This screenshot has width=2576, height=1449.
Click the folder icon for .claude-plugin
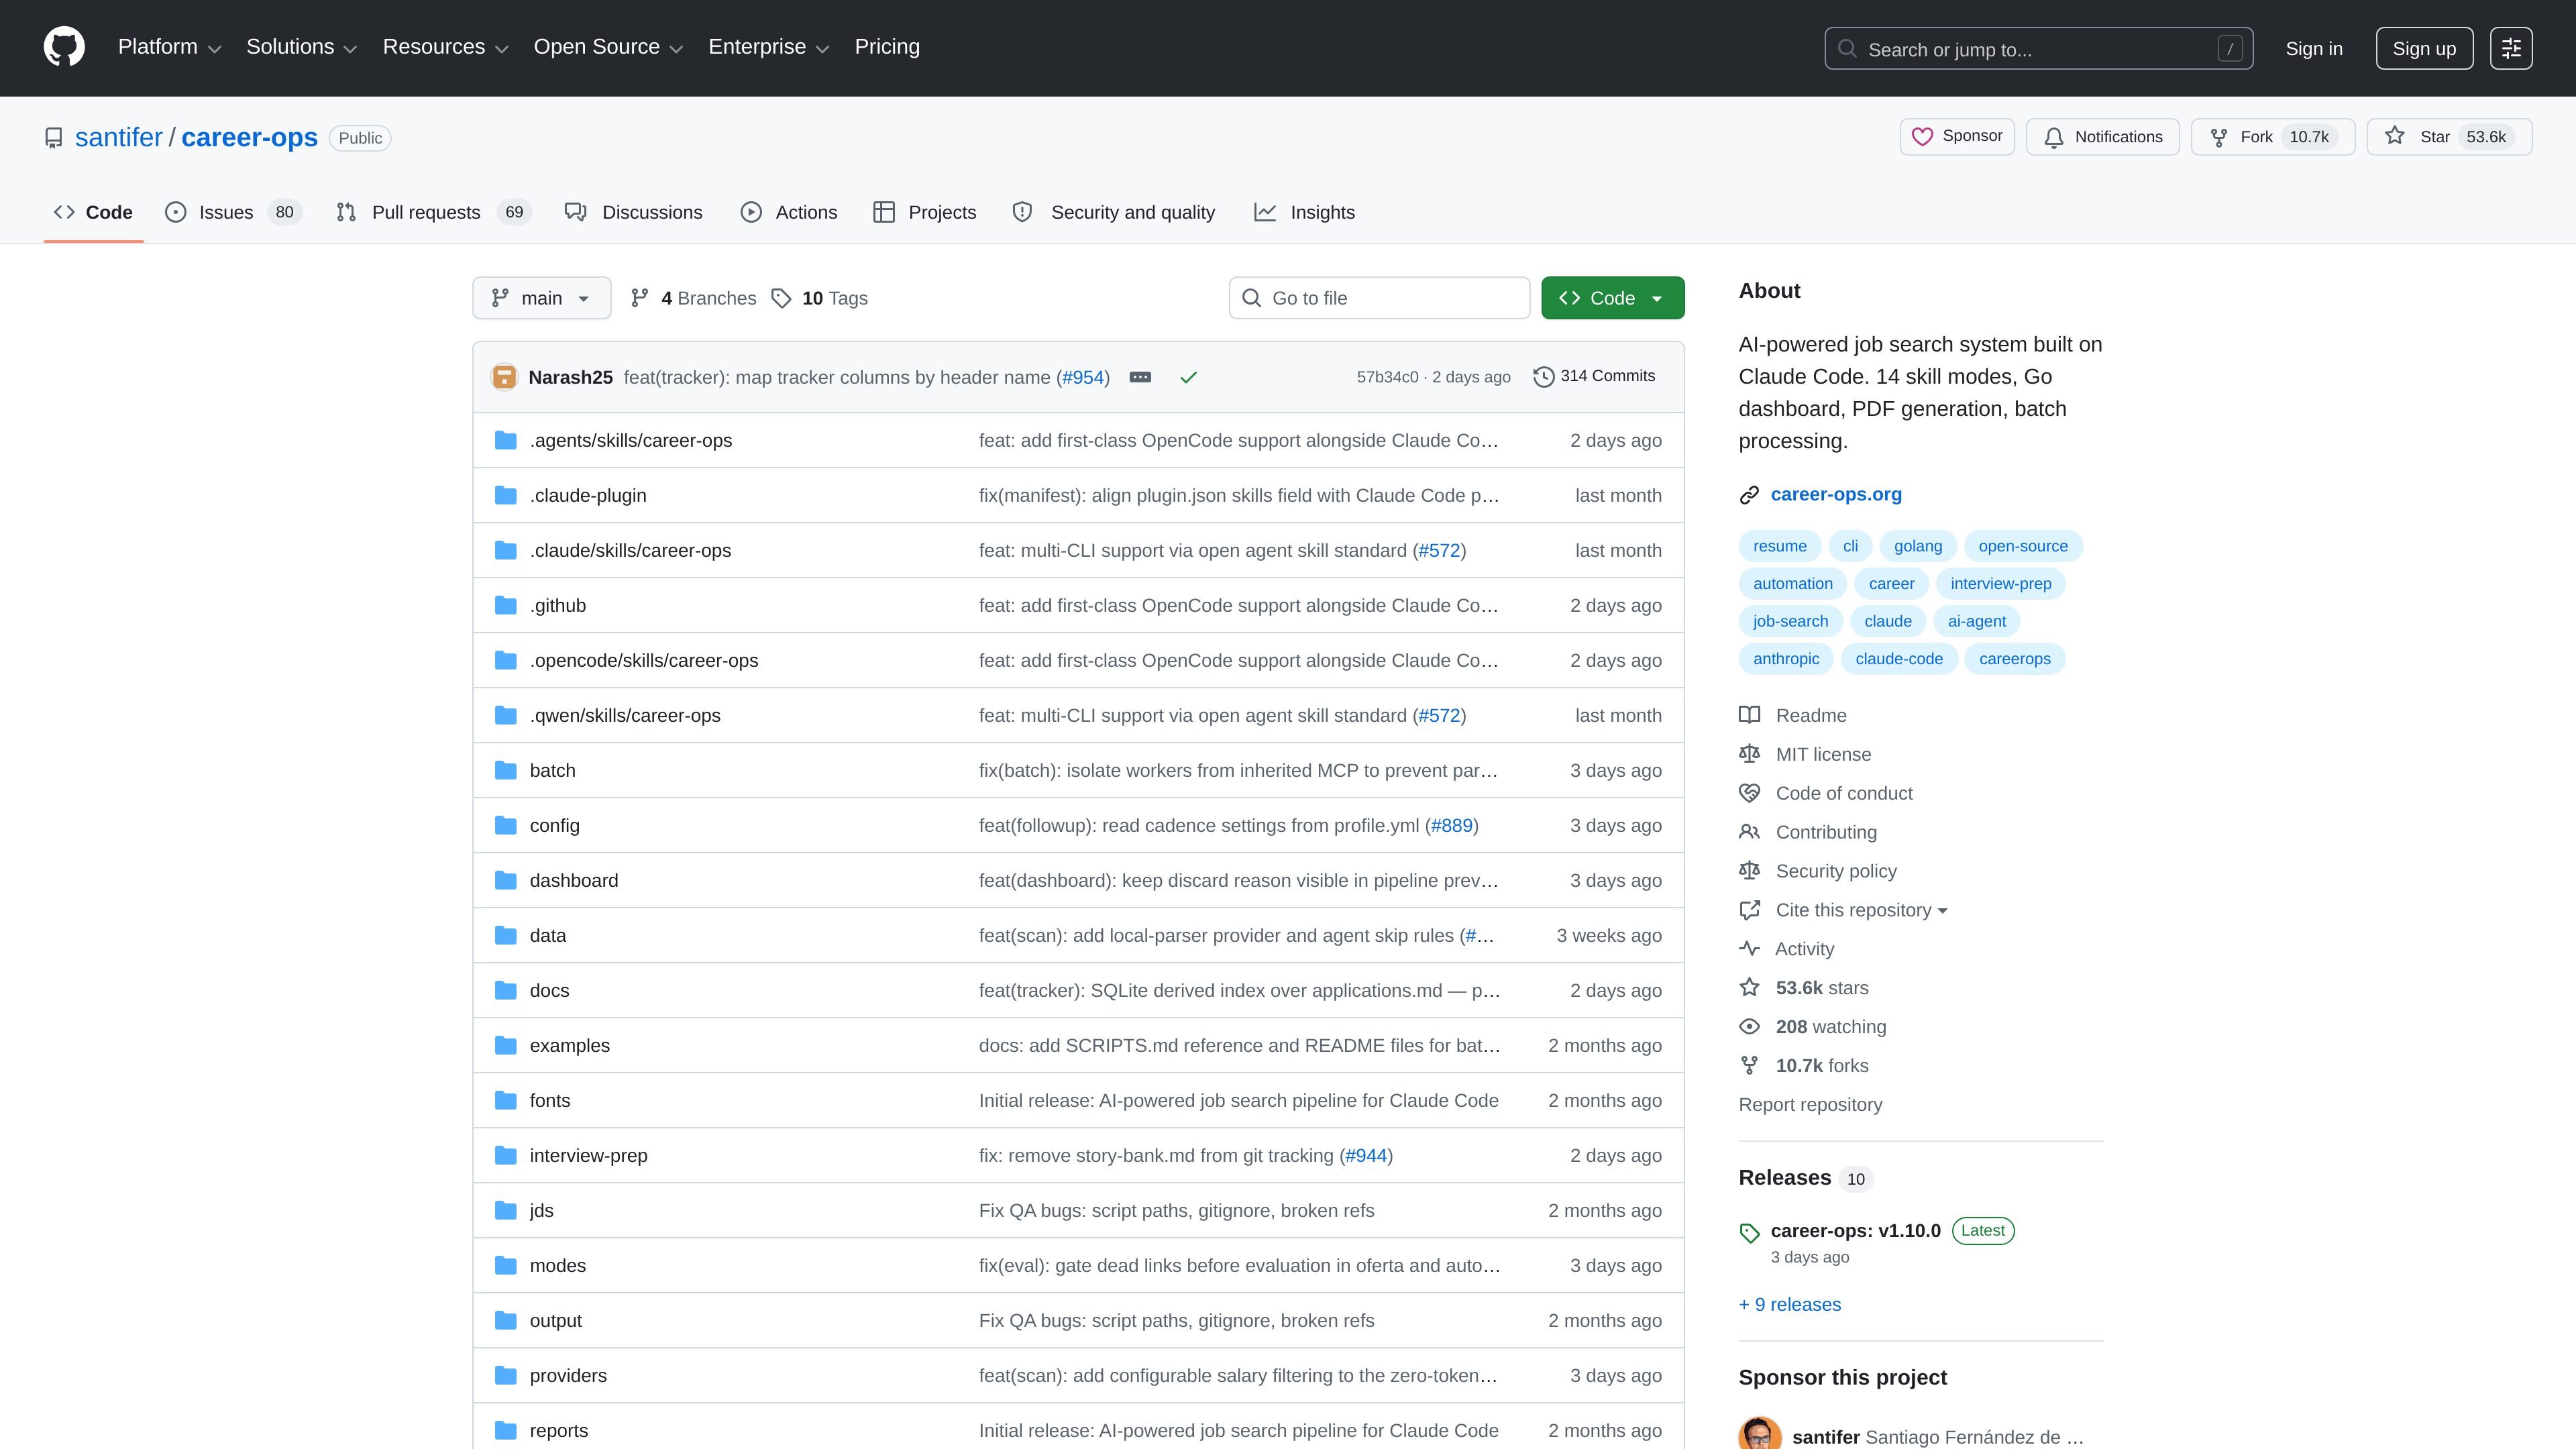pyautogui.click(x=506, y=495)
